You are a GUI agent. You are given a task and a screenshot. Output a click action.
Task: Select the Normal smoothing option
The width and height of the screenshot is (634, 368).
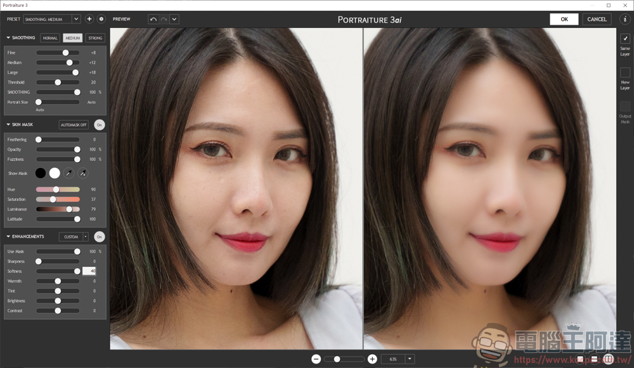[50, 38]
